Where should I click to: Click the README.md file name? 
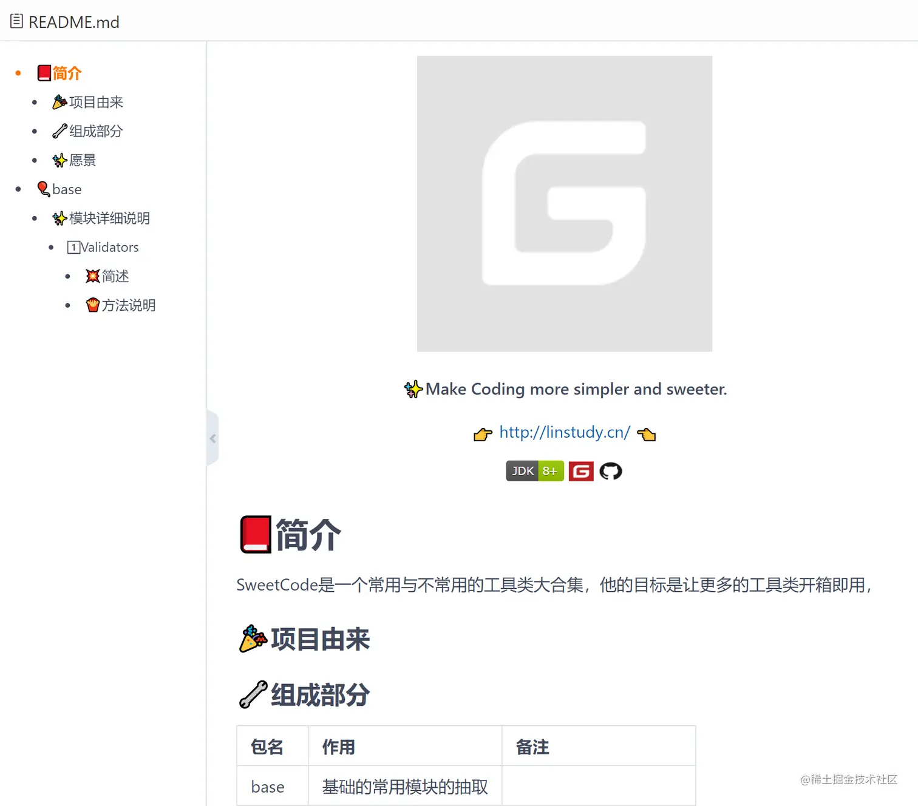[x=74, y=22]
